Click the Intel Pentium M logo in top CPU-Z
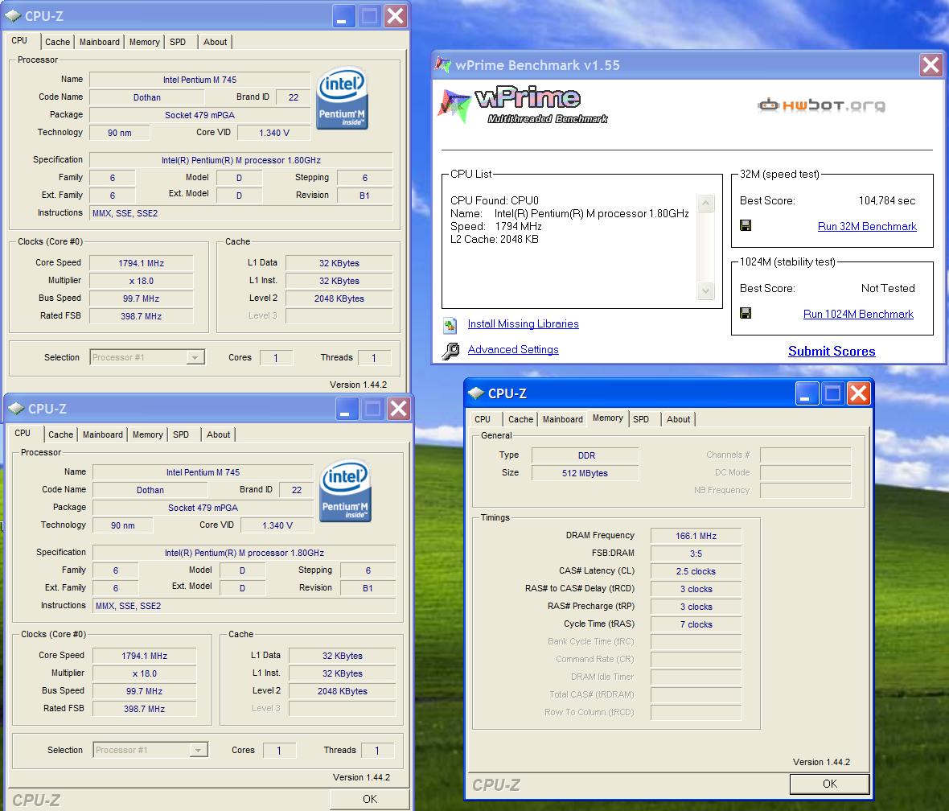949x811 pixels. point(343,99)
